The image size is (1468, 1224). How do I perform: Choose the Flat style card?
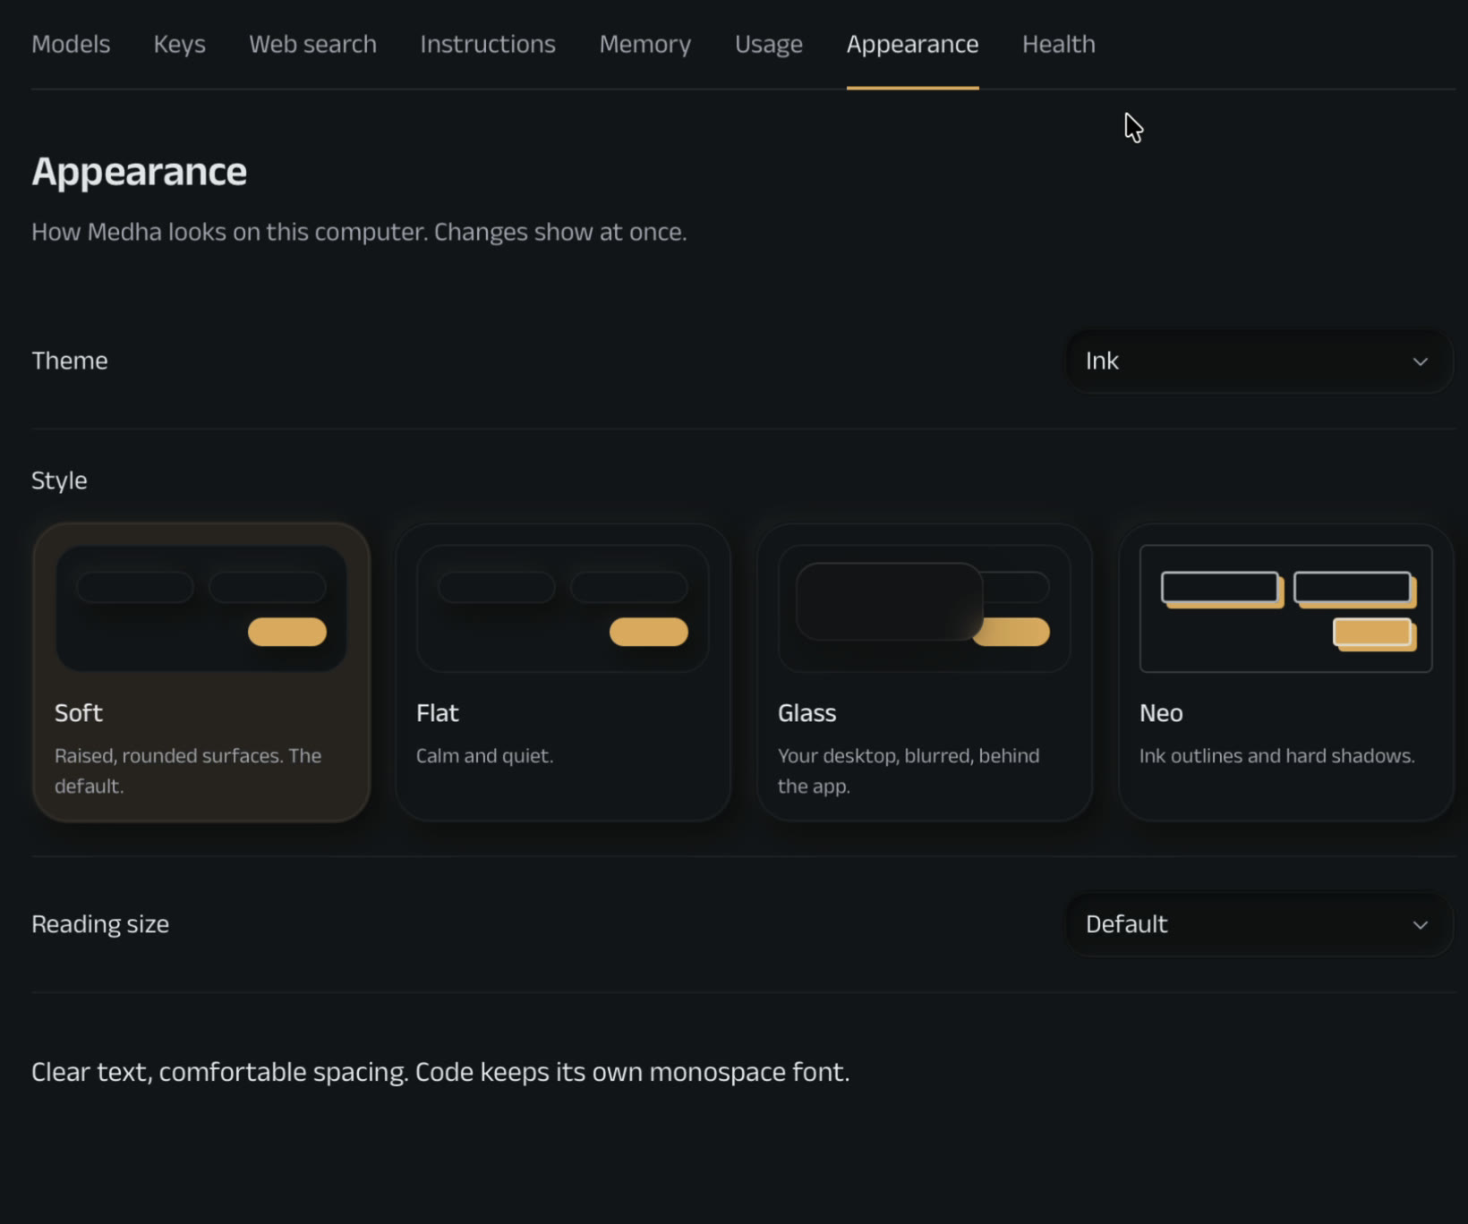tap(563, 672)
